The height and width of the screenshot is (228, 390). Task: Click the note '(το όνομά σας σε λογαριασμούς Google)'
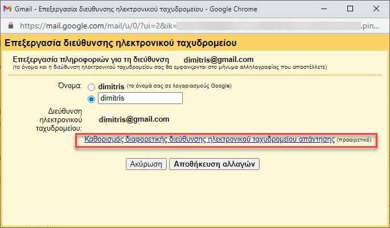pyautogui.click(x=179, y=86)
